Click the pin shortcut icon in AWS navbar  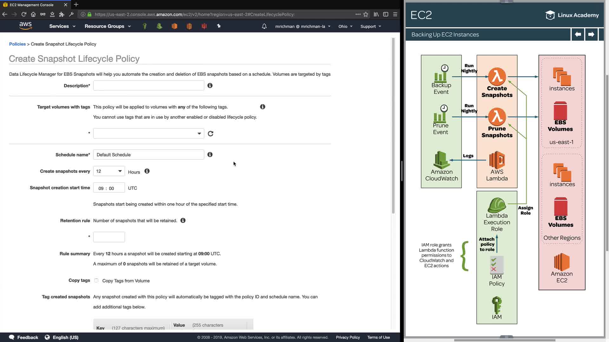coord(219,26)
